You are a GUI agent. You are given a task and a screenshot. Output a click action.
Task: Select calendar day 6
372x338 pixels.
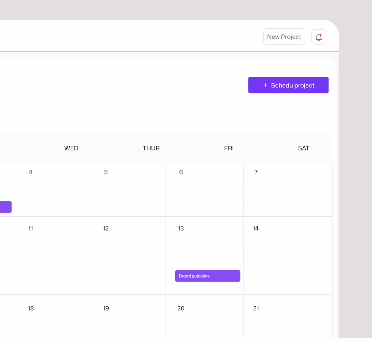pos(181,172)
